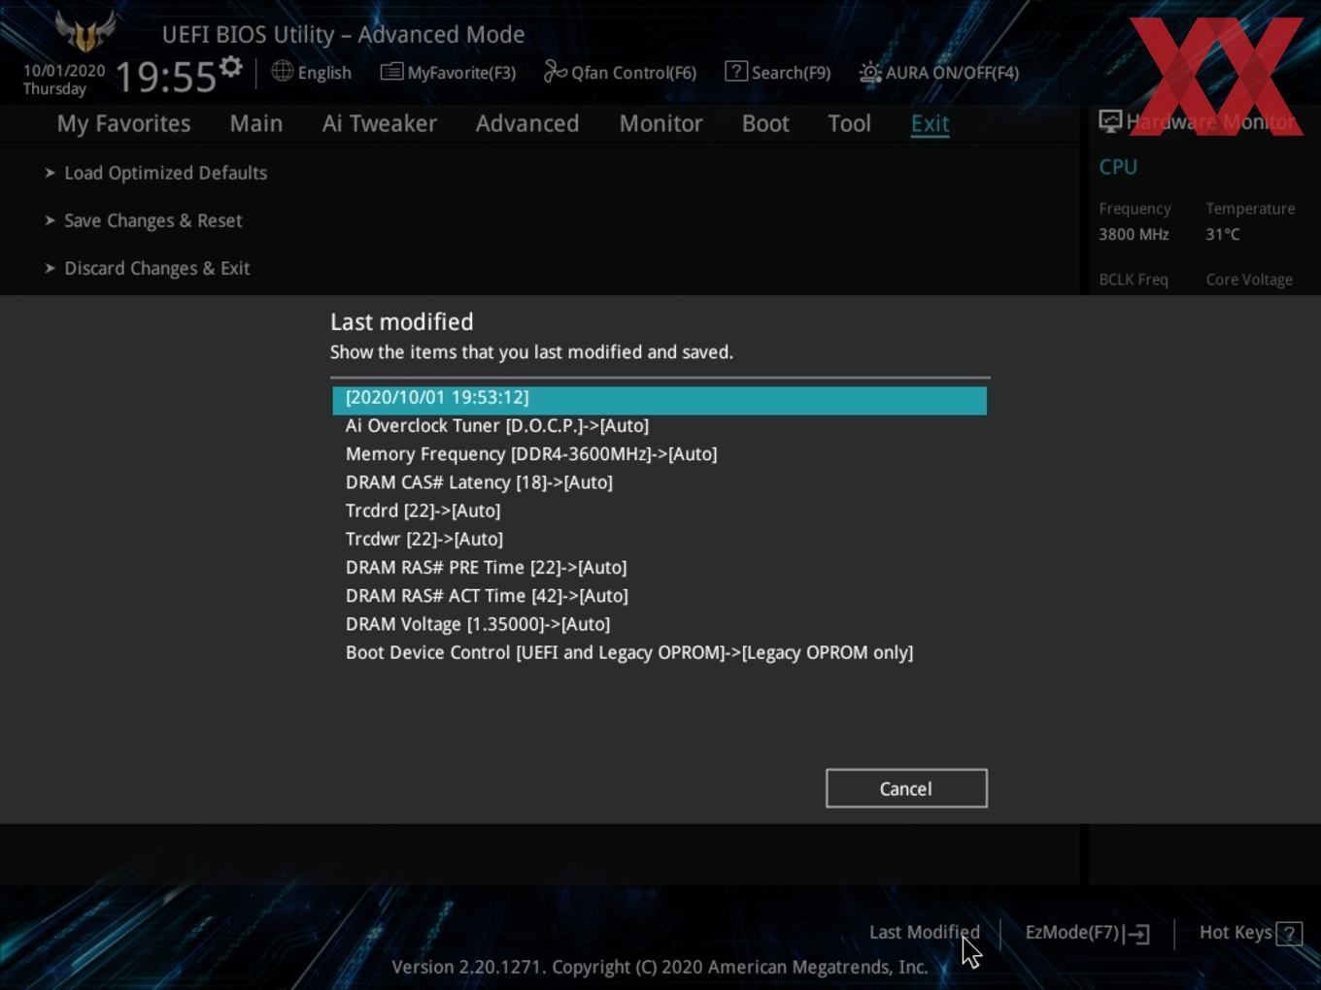Click the Core Voltage label
1321x990 pixels.
(1249, 280)
